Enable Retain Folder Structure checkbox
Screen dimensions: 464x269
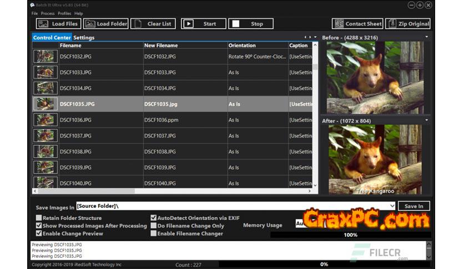39,218
